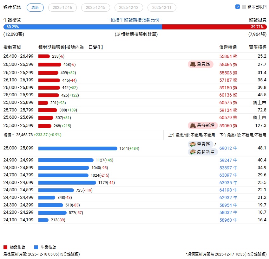The image size is (269, 259).
Task: Open bull warrant 58960 牛 link
Action: pos(228,220)
